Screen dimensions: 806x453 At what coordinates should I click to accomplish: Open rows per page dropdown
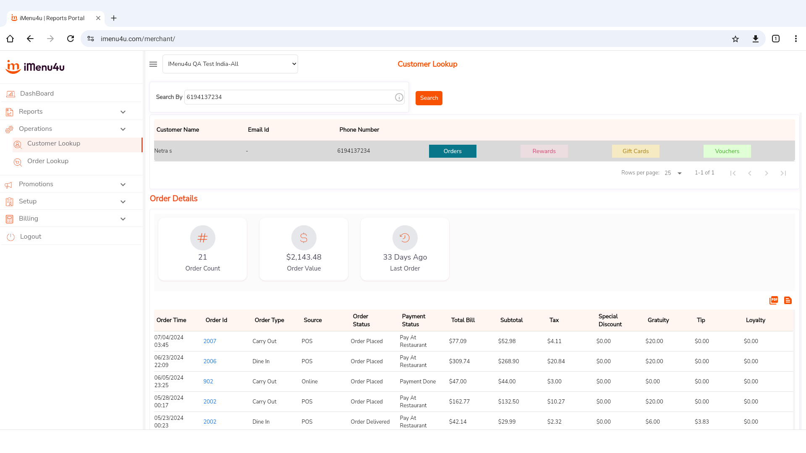coord(673,173)
